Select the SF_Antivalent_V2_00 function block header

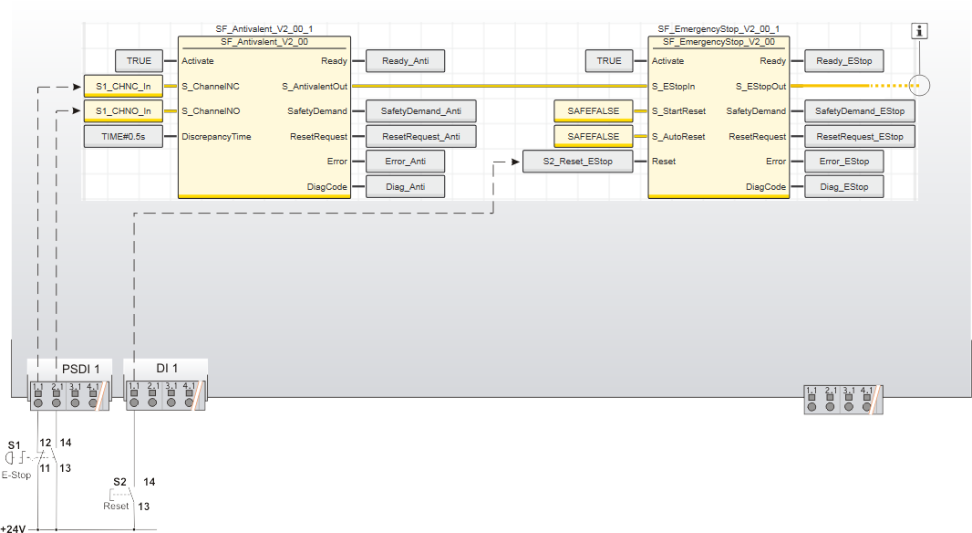[x=264, y=42]
